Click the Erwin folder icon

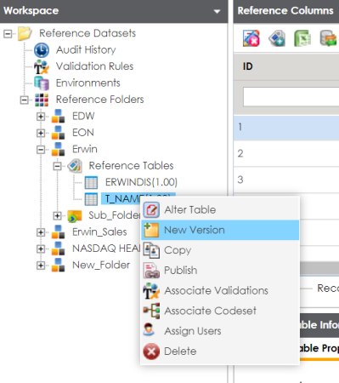coord(58,149)
